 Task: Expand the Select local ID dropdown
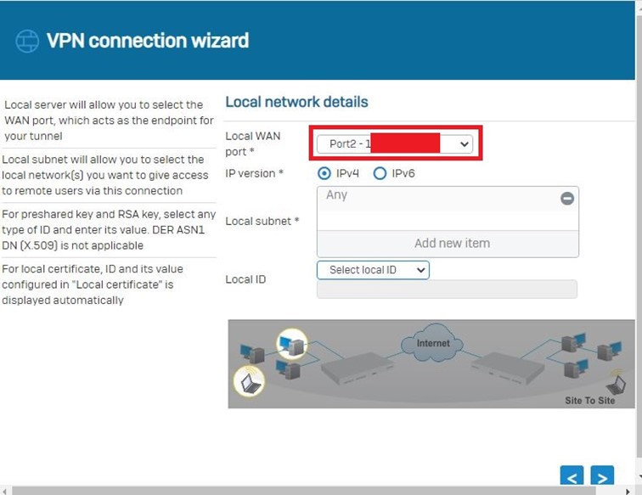(x=373, y=270)
